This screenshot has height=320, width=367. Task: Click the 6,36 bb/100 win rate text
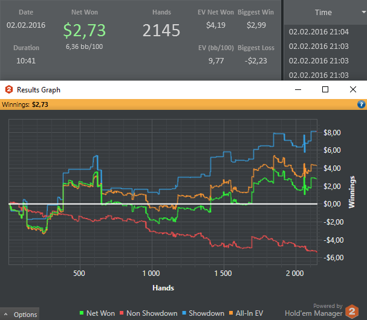click(84, 46)
